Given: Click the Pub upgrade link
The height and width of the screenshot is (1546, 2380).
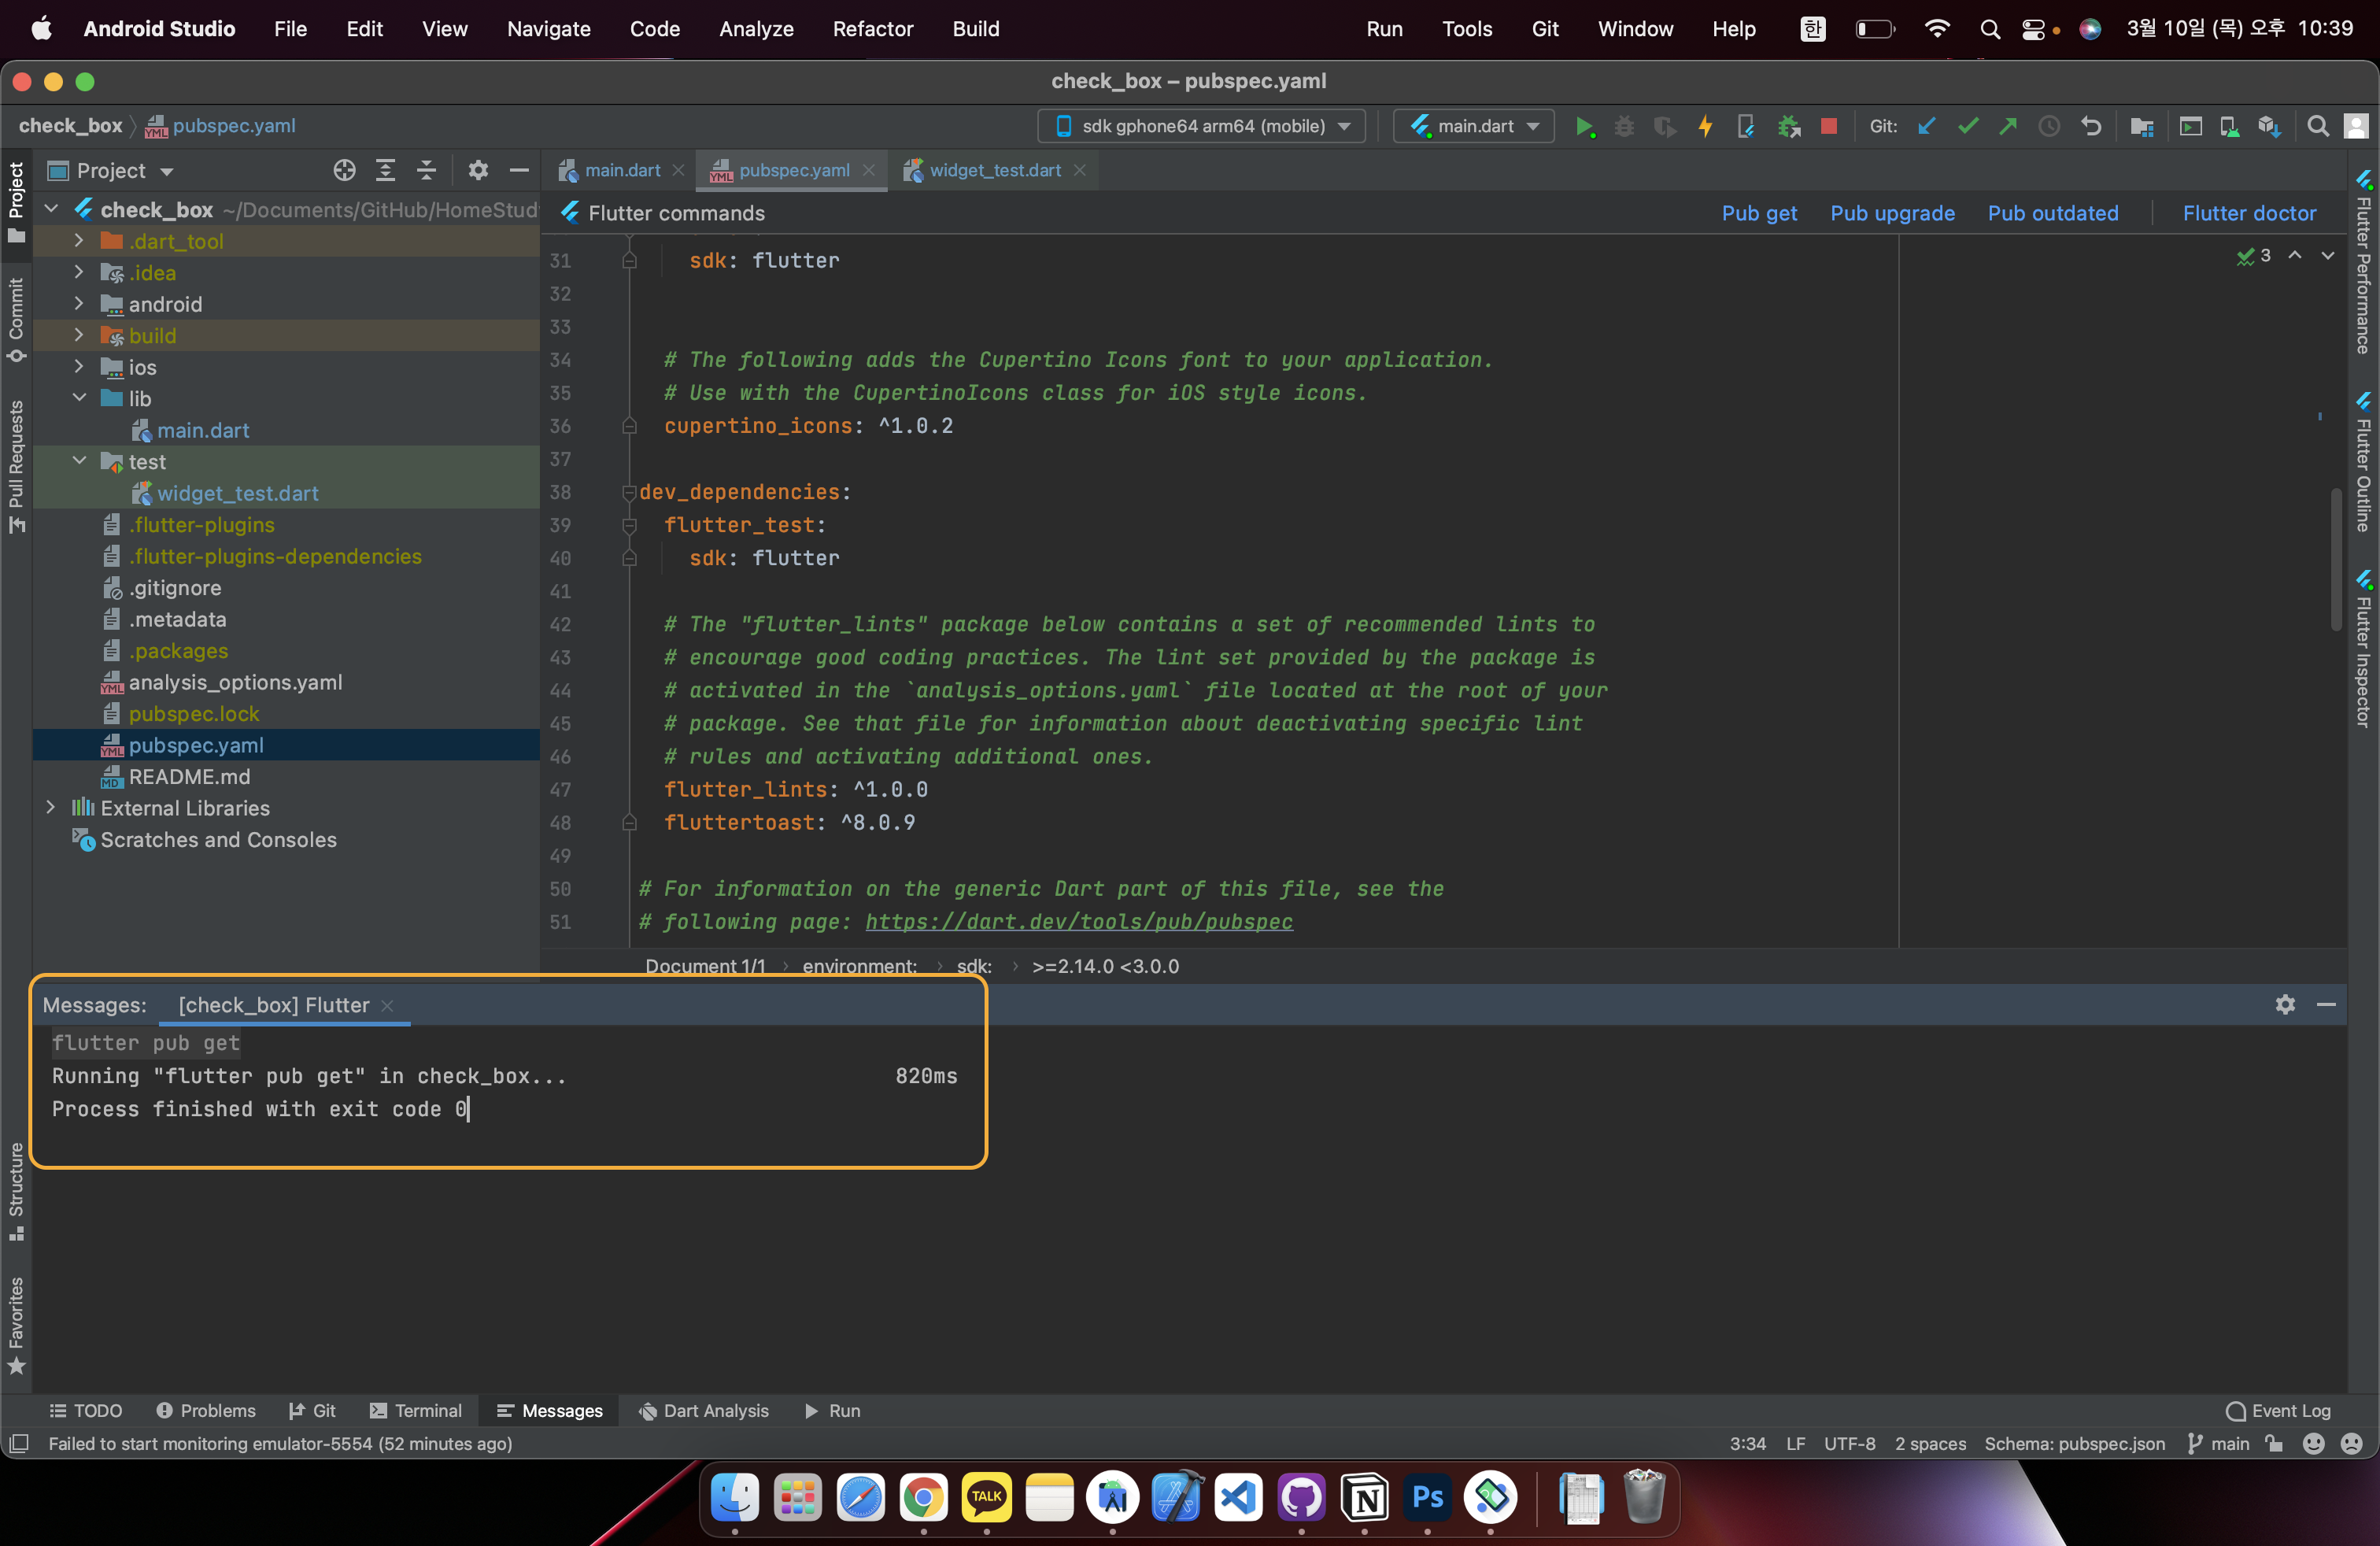Looking at the screenshot, I should (x=1891, y=213).
